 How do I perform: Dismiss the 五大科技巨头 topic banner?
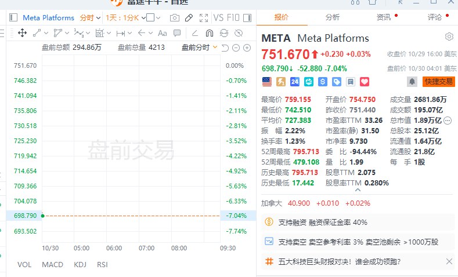(449, 261)
